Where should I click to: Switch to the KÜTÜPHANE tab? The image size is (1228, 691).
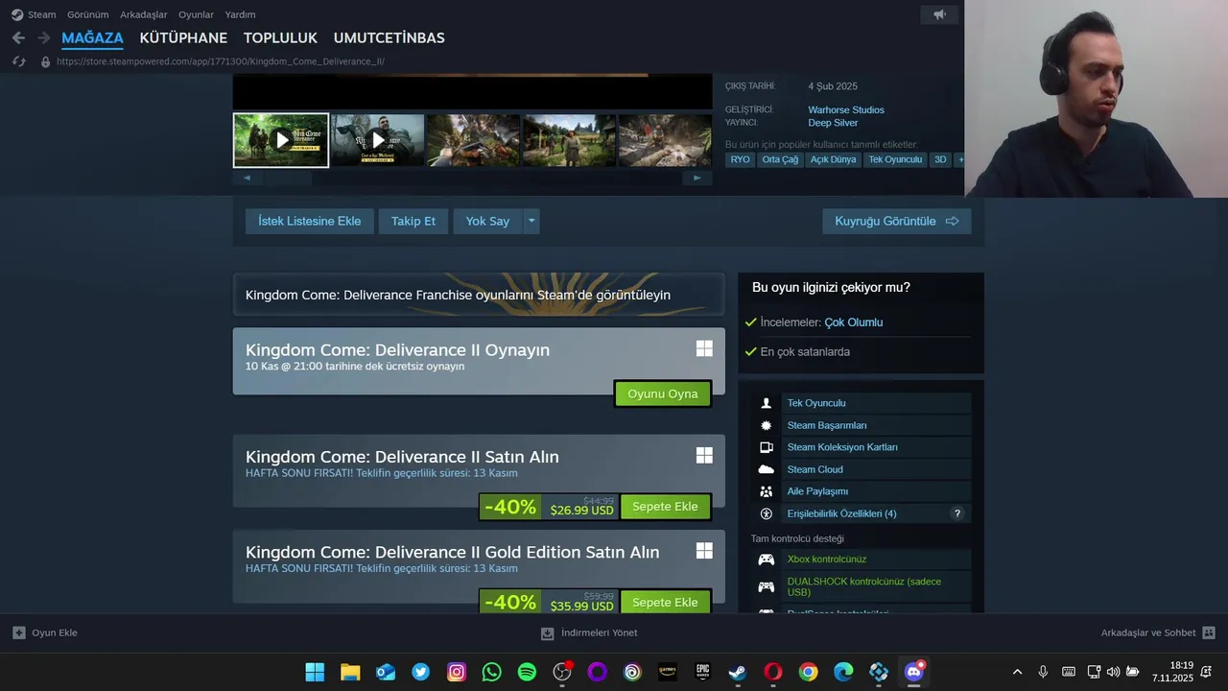click(x=183, y=38)
